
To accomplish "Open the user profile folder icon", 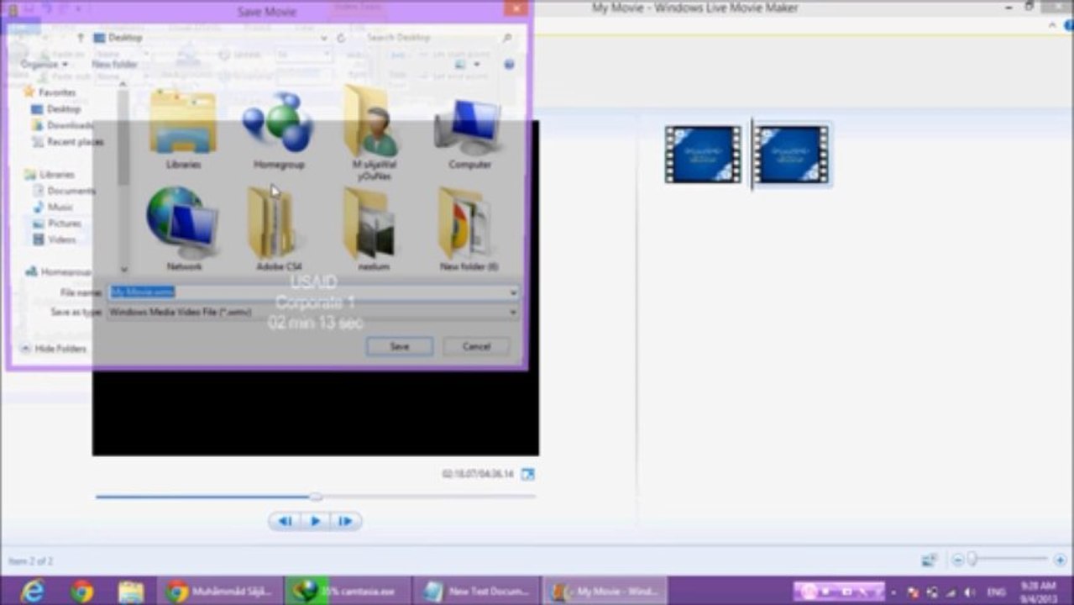I will click(x=374, y=133).
